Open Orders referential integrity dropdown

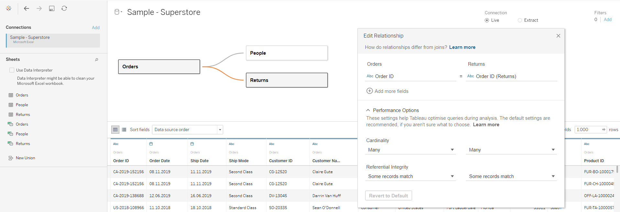(410, 176)
